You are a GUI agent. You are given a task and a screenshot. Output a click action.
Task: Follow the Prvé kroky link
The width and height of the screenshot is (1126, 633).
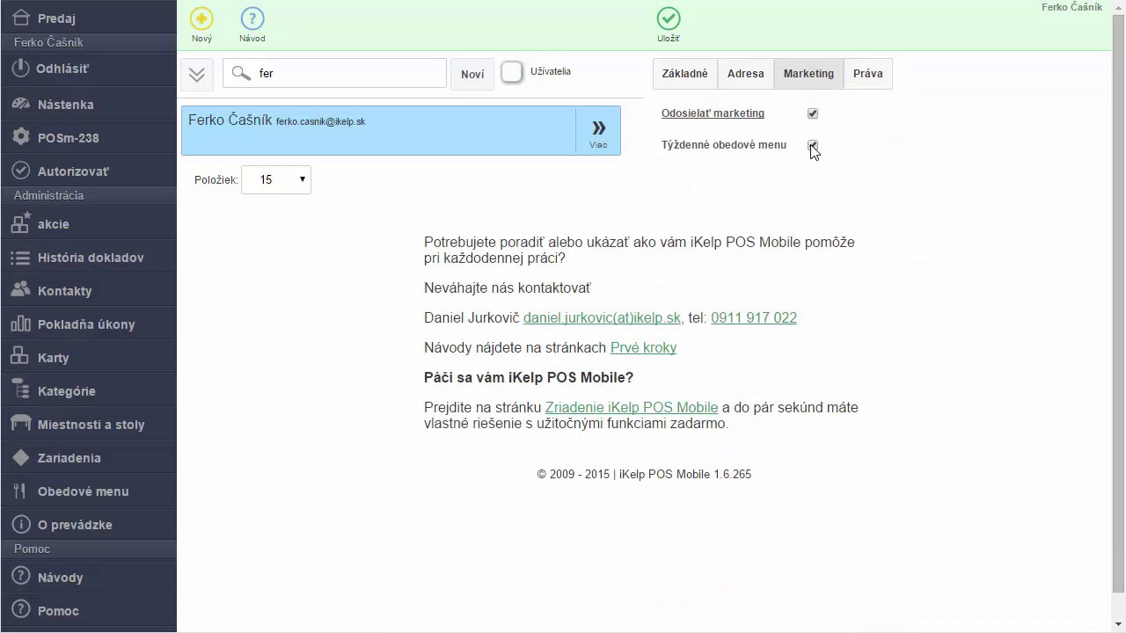tap(643, 348)
